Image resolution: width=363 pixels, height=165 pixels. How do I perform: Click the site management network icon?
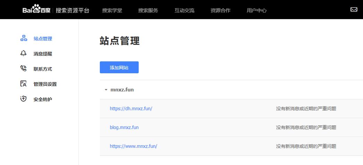[x=24, y=38]
